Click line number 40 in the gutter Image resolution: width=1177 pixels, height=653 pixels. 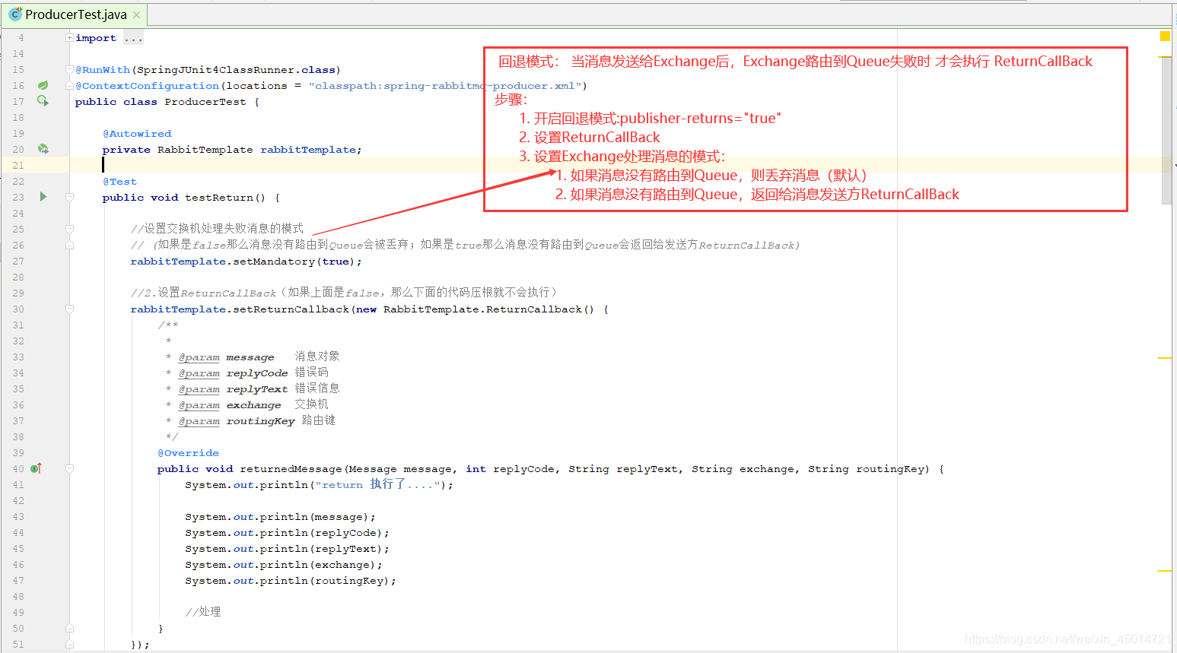[x=18, y=468]
